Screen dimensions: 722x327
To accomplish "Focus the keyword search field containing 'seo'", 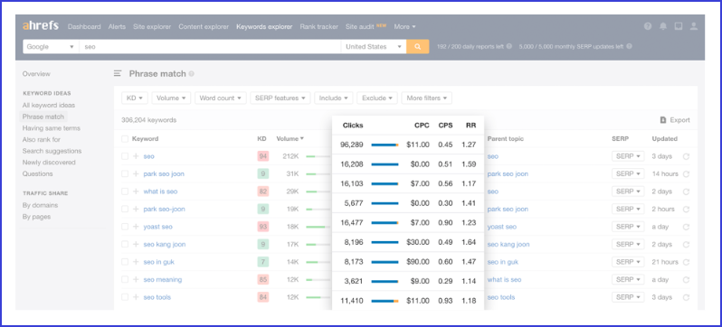I will tap(210, 46).
